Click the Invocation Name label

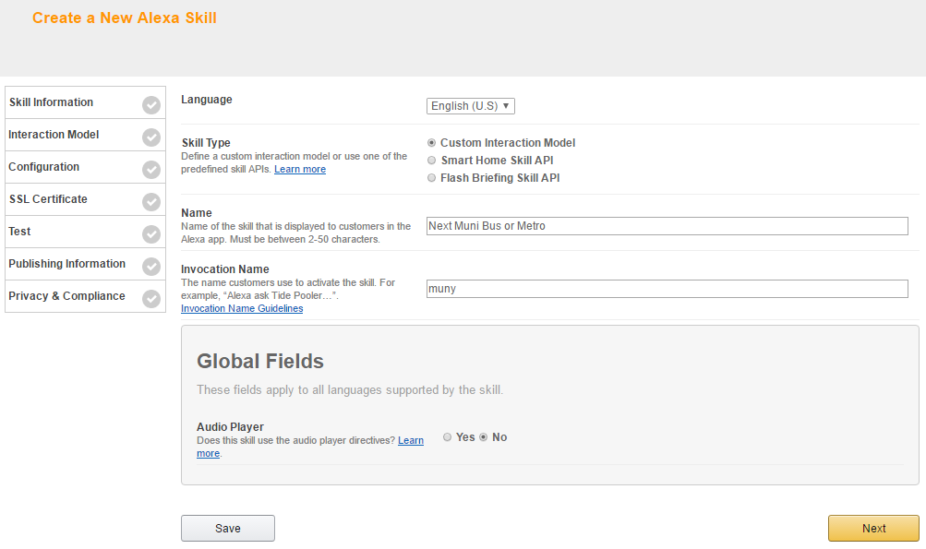(x=225, y=269)
